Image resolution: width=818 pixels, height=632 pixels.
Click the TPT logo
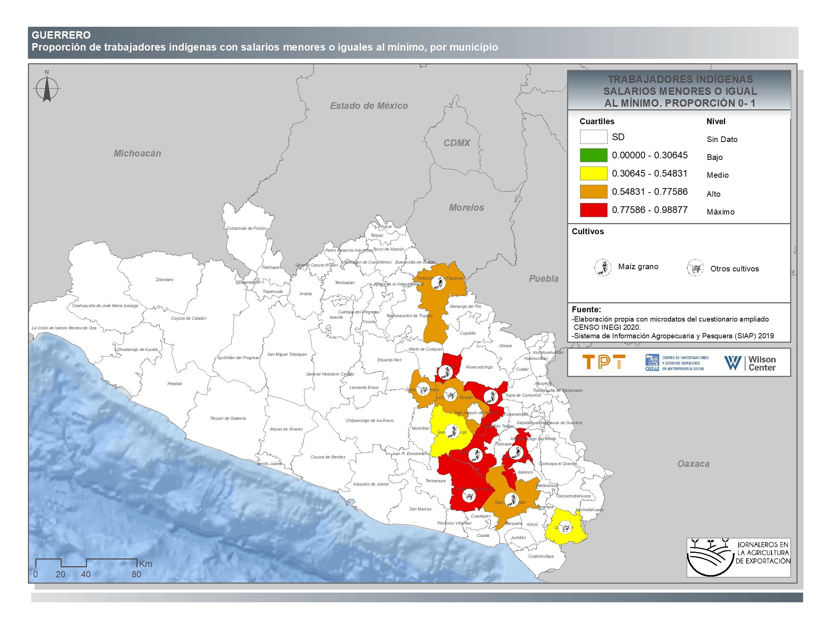(604, 362)
